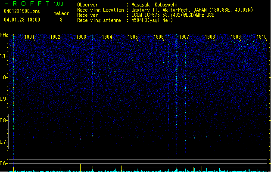Click the HROFFT 1.0.0 title text
This screenshot has height=172, width=271.
click(x=34, y=3)
